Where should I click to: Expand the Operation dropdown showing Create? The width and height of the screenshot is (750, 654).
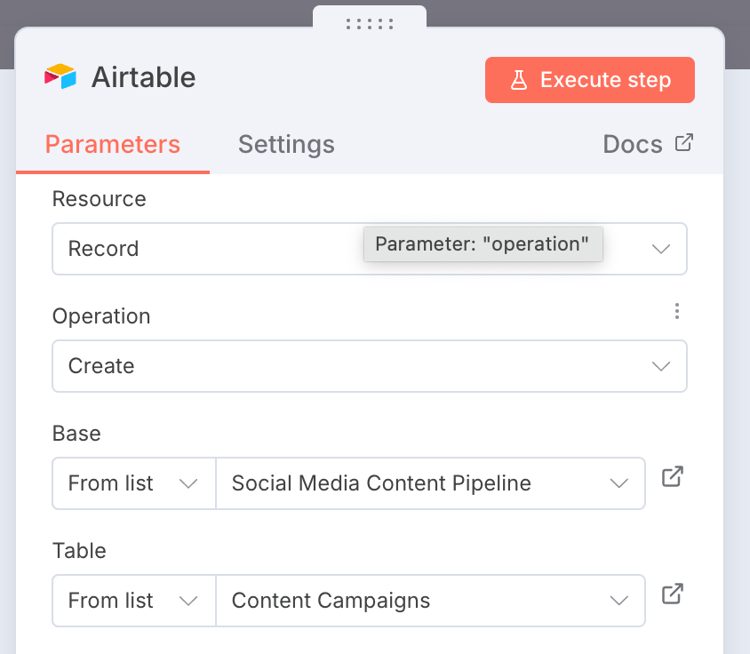tap(370, 366)
